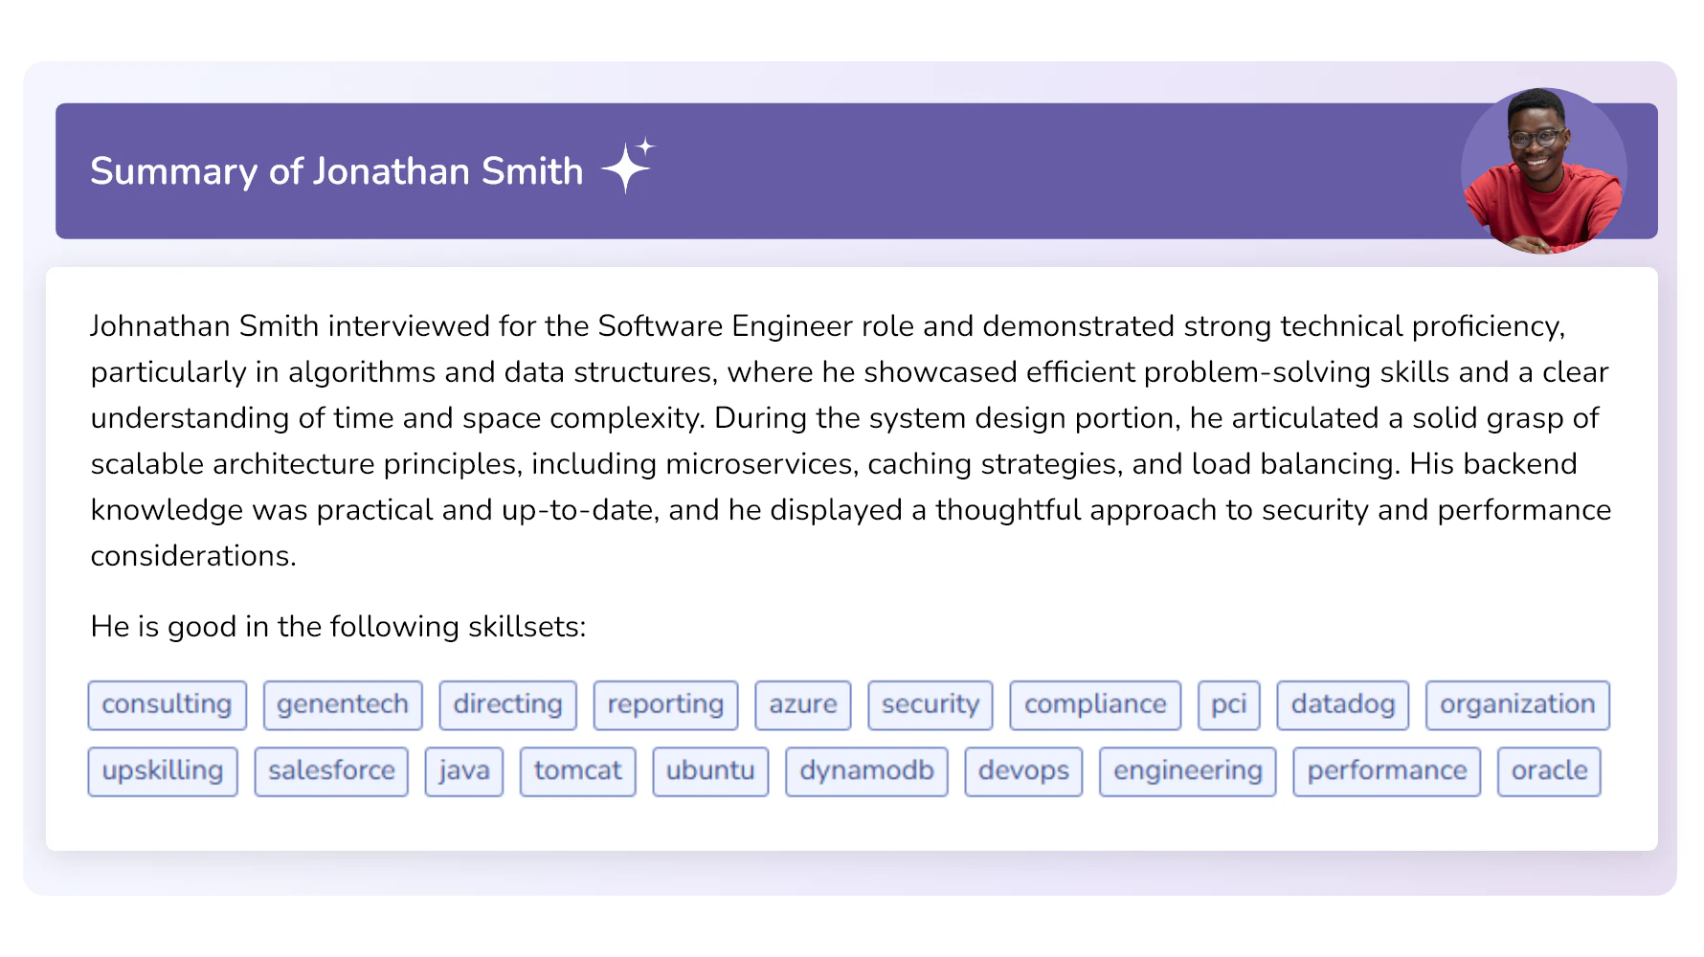Select the devops skill tag
Viewport: 1704px width, 957px height.
tap(1022, 771)
